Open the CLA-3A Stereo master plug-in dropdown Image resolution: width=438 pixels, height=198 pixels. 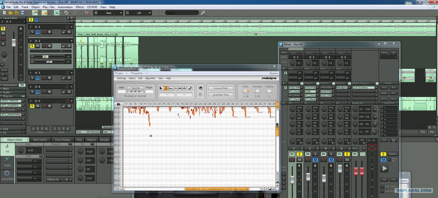click(376, 87)
